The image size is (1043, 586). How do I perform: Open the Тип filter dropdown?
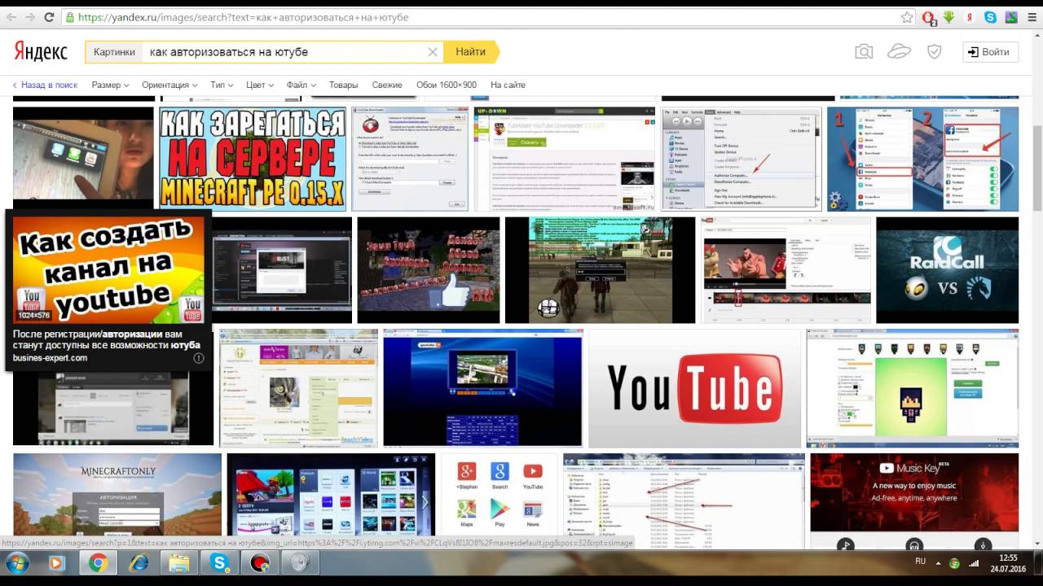coord(222,85)
